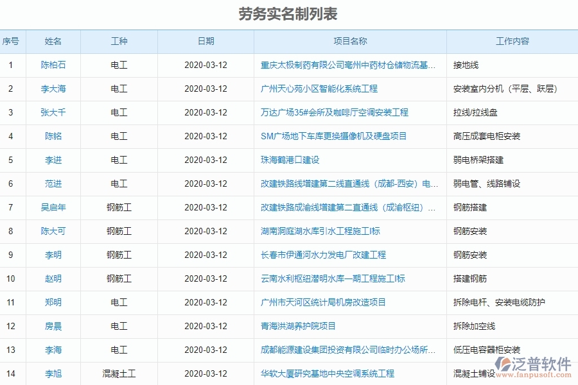
Task: Open worker 郑明's record
Action: [53, 302]
